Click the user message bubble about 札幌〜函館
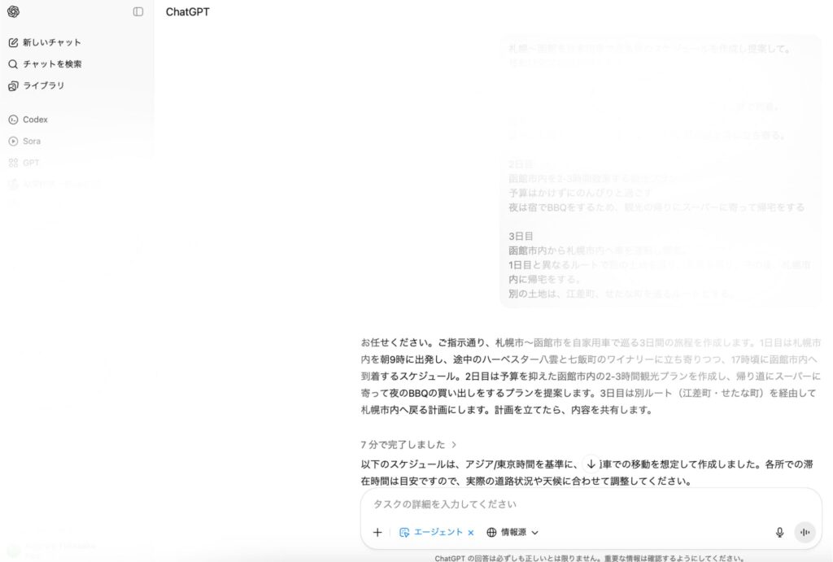833x562 pixels. click(660, 171)
